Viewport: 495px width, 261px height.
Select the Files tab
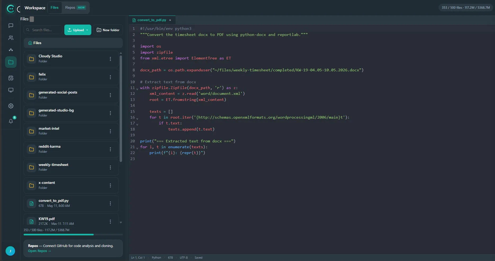pos(55,8)
